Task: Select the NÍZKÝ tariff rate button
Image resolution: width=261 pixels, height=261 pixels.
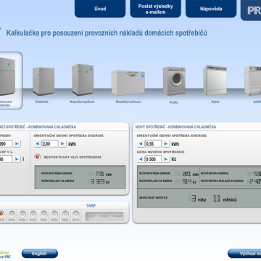Action: tap(92, 216)
